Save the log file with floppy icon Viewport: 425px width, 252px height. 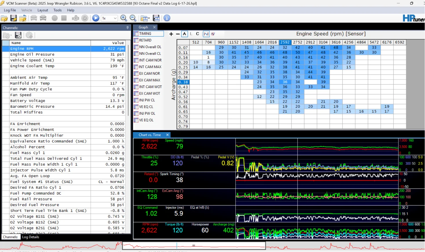[14, 18]
